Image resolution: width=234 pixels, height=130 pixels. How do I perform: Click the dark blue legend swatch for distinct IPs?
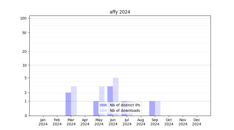(x=103, y=105)
